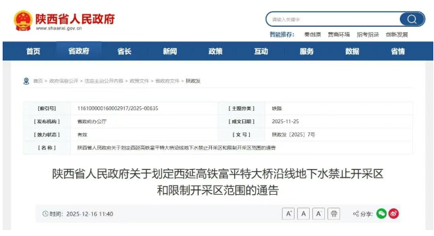The image size is (434, 236).
Task: Go to 政府信息公开 in the breadcrumb
Action: coord(64,81)
